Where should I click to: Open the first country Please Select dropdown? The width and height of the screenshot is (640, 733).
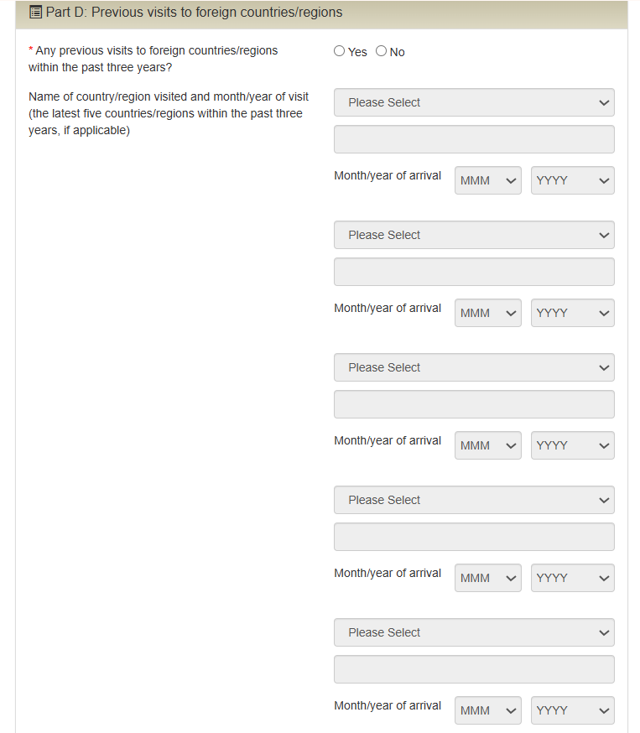[474, 102]
